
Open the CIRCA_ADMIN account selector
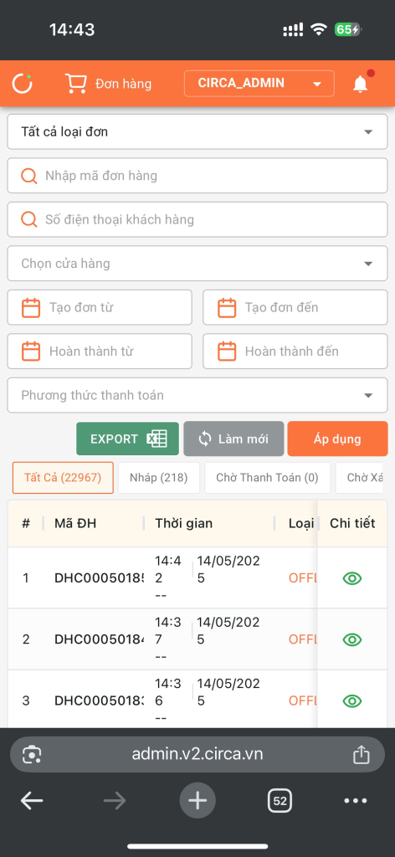point(259,84)
